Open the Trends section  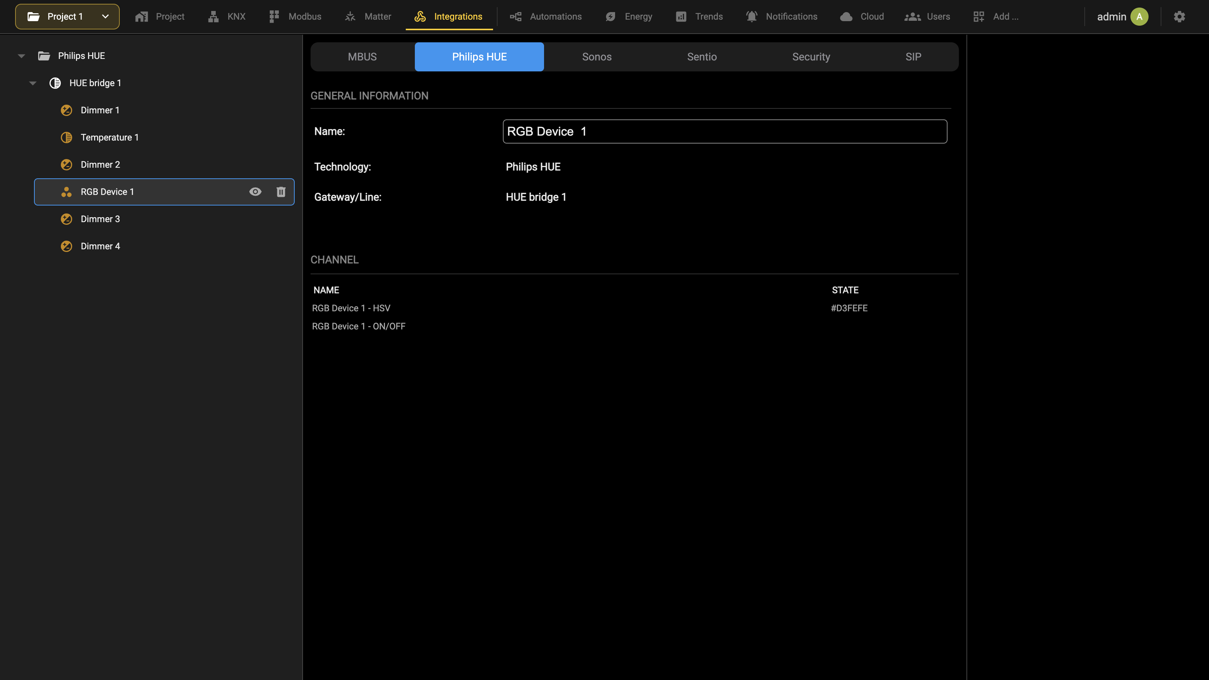coord(699,16)
